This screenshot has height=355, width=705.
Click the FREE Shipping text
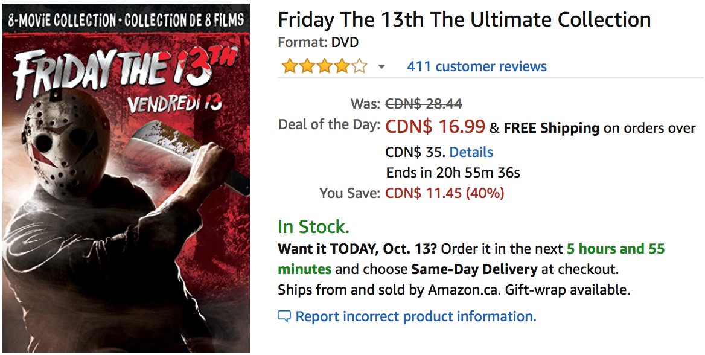[551, 128]
